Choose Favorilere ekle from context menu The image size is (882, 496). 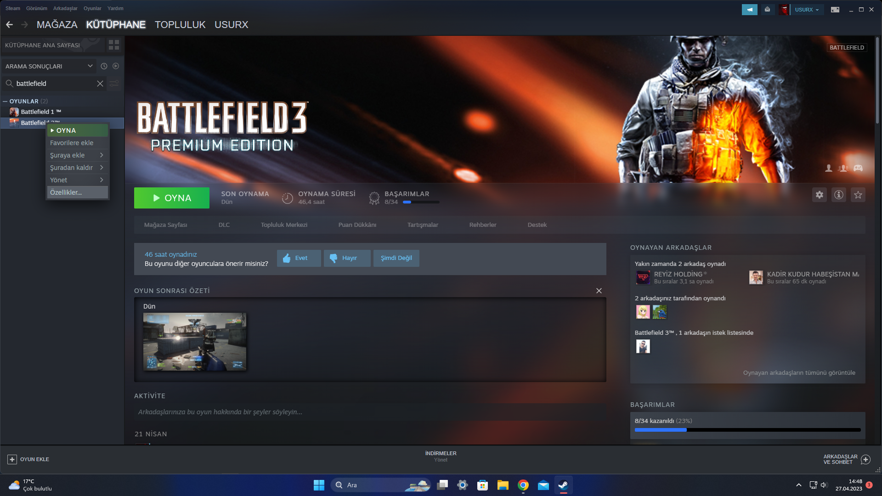[78, 143]
